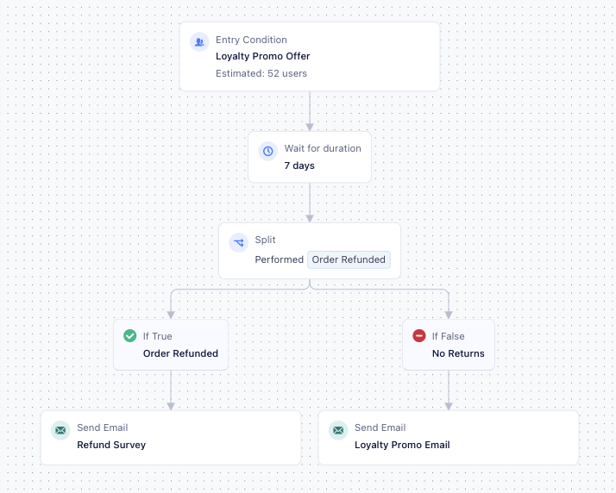The width and height of the screenshot is (616, 493).
Task: Select the Order Refunded tag in Split
Action: point(349,259)
